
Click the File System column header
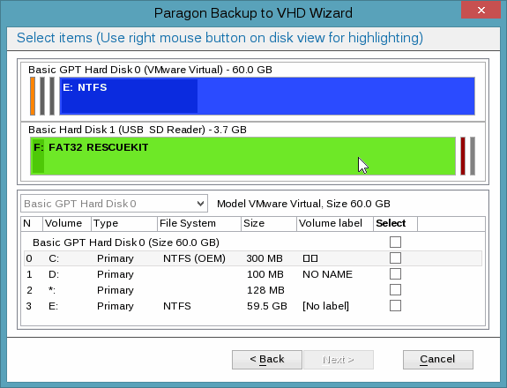[x=199, y=223]
